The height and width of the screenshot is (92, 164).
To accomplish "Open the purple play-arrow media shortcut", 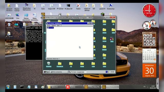I will click(27, 7).
